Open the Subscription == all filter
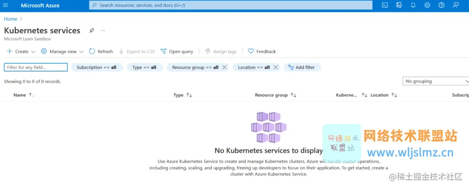The image size is (469, 188). tap(97, 68)
